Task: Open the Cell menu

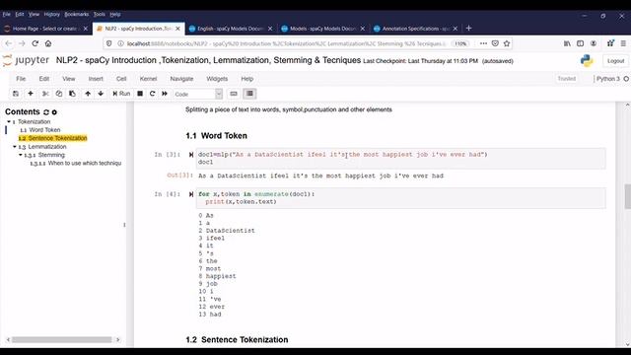Action: [x=121, y=79]
